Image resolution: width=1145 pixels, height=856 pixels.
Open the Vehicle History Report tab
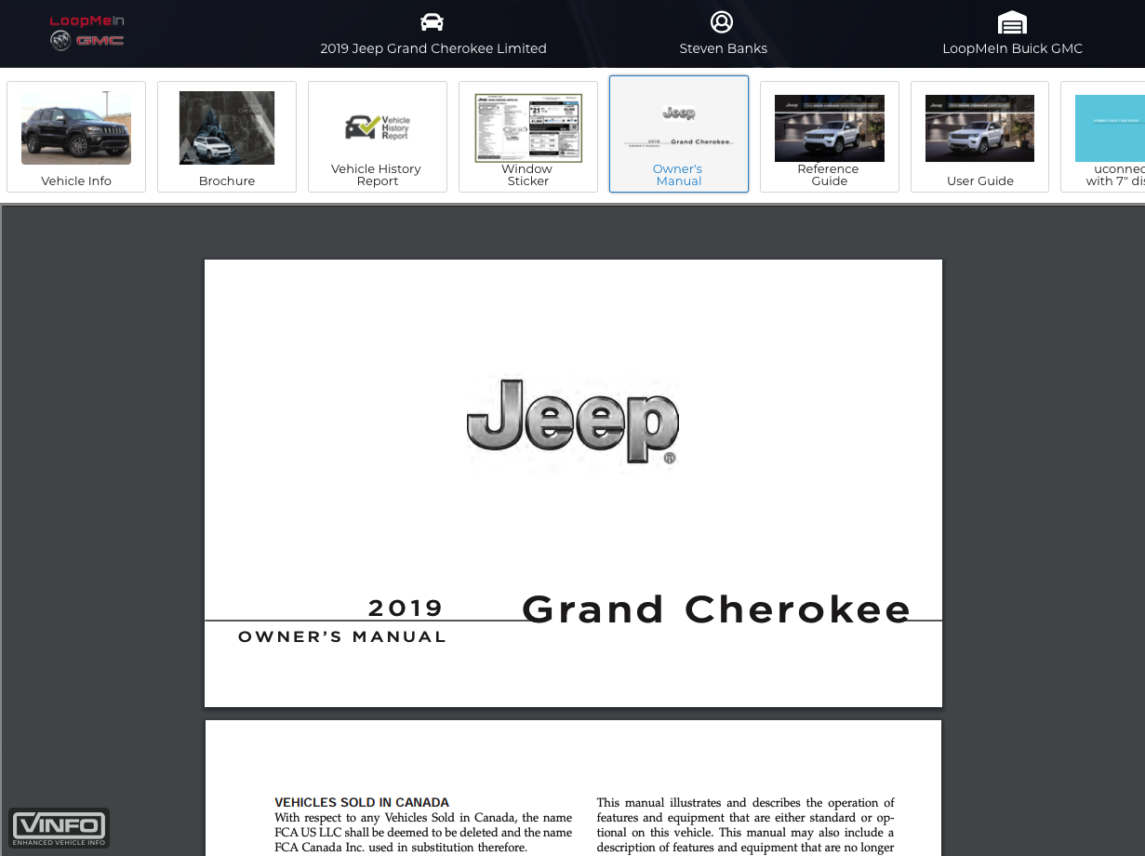click(x=378, y=137)
